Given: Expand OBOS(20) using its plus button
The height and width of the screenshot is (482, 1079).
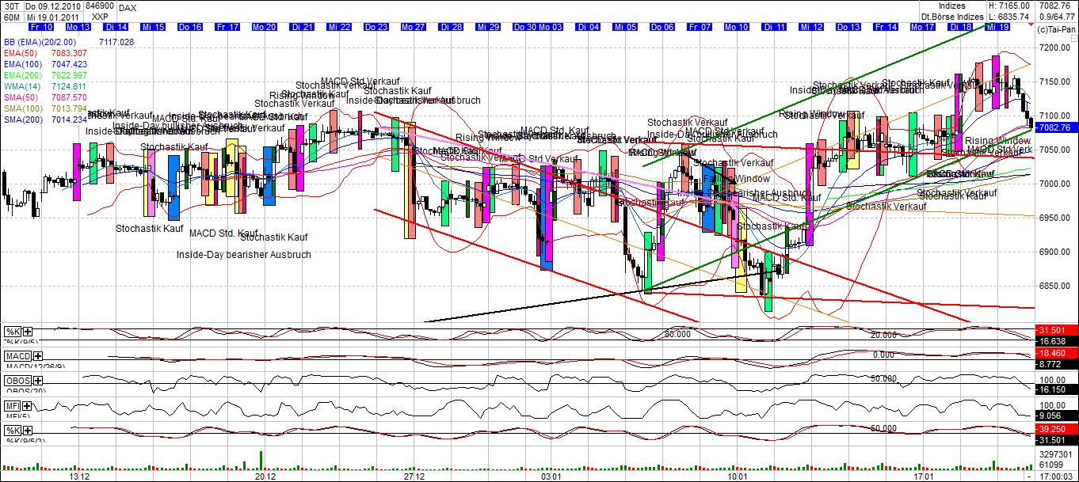Looking at the screenshot, I should 37,381.
